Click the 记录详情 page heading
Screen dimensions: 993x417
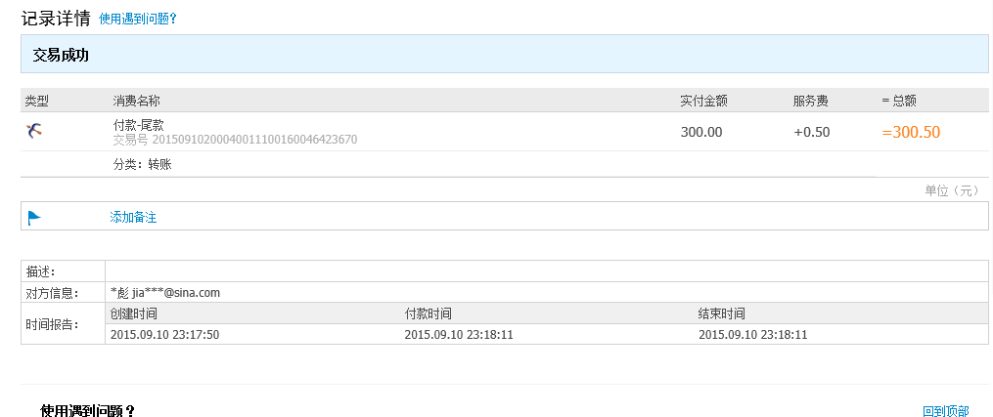[56, 18]
